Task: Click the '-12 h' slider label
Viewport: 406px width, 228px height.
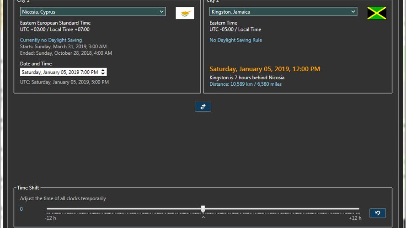Action: [50, 218]
